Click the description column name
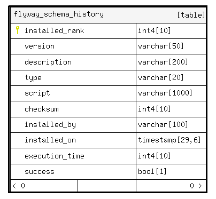Screen dimensions: 216x199 point(48,62)
